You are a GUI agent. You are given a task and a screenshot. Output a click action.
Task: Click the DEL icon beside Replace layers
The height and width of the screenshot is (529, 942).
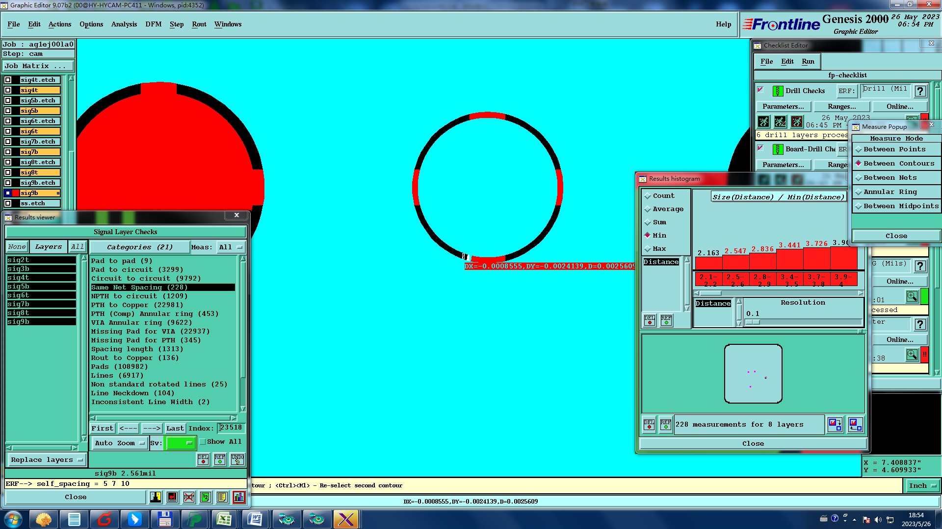(203, 459)
